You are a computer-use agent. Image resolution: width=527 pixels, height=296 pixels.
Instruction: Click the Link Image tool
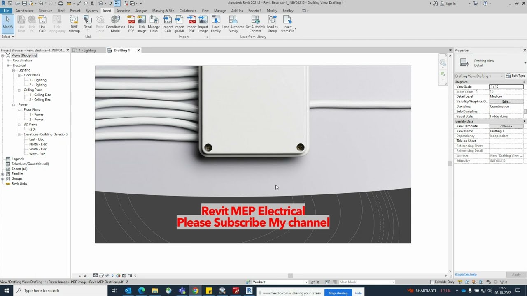tap(142, 23)
